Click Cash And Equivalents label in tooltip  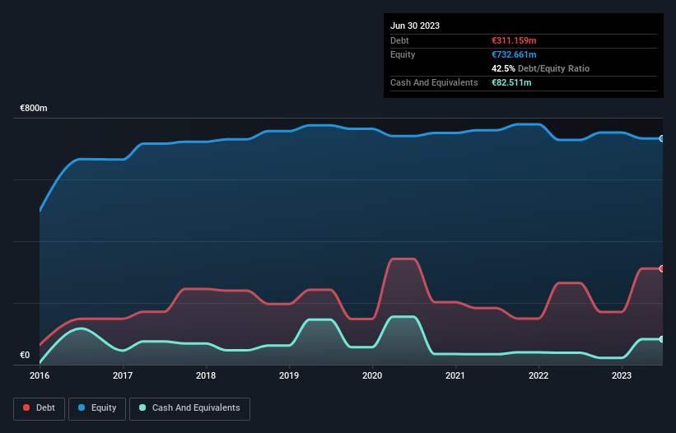pyautogui.click(x=434, y=82)
